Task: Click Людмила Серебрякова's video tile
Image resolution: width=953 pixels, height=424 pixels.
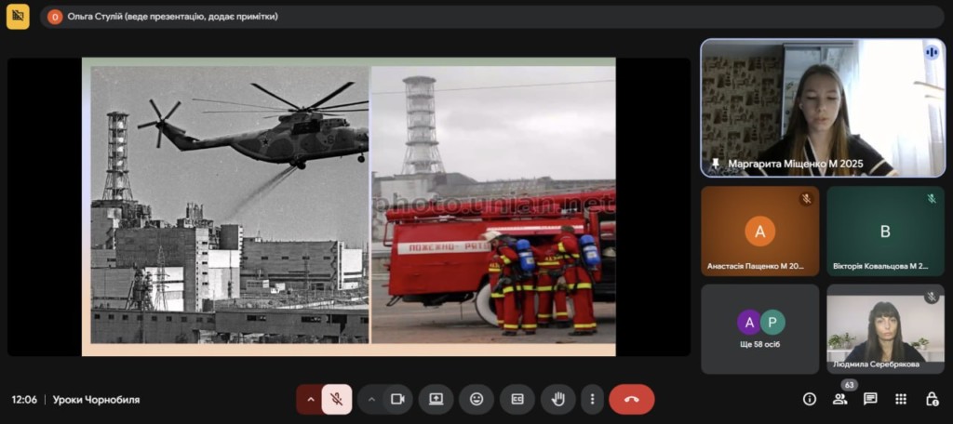Action: click(x=885, y=329)
